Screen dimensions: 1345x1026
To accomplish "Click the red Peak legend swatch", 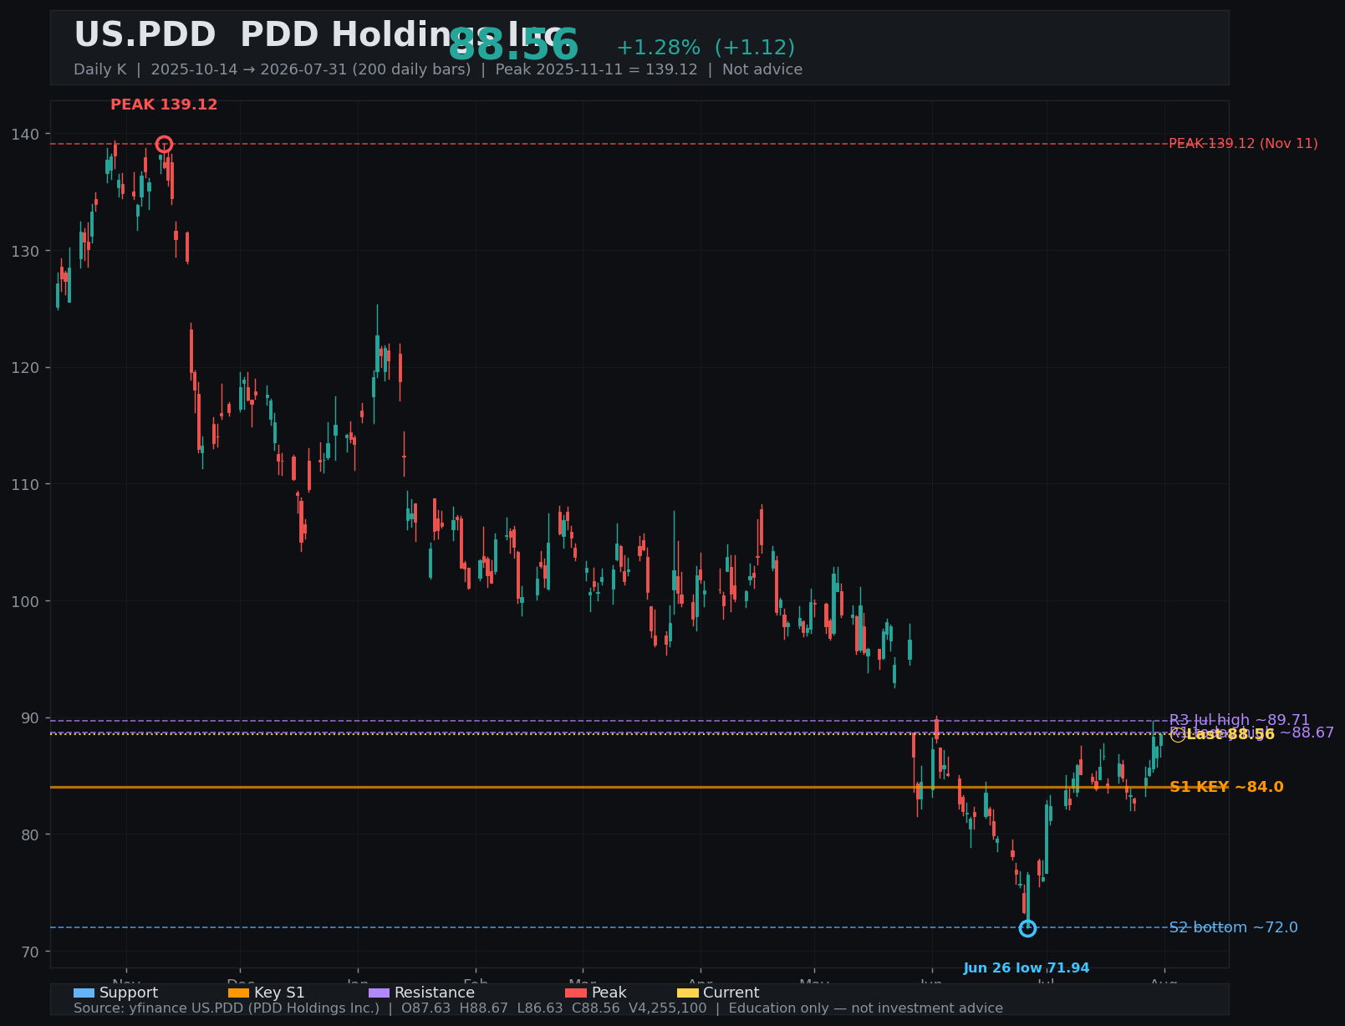I will pos(576,993).
